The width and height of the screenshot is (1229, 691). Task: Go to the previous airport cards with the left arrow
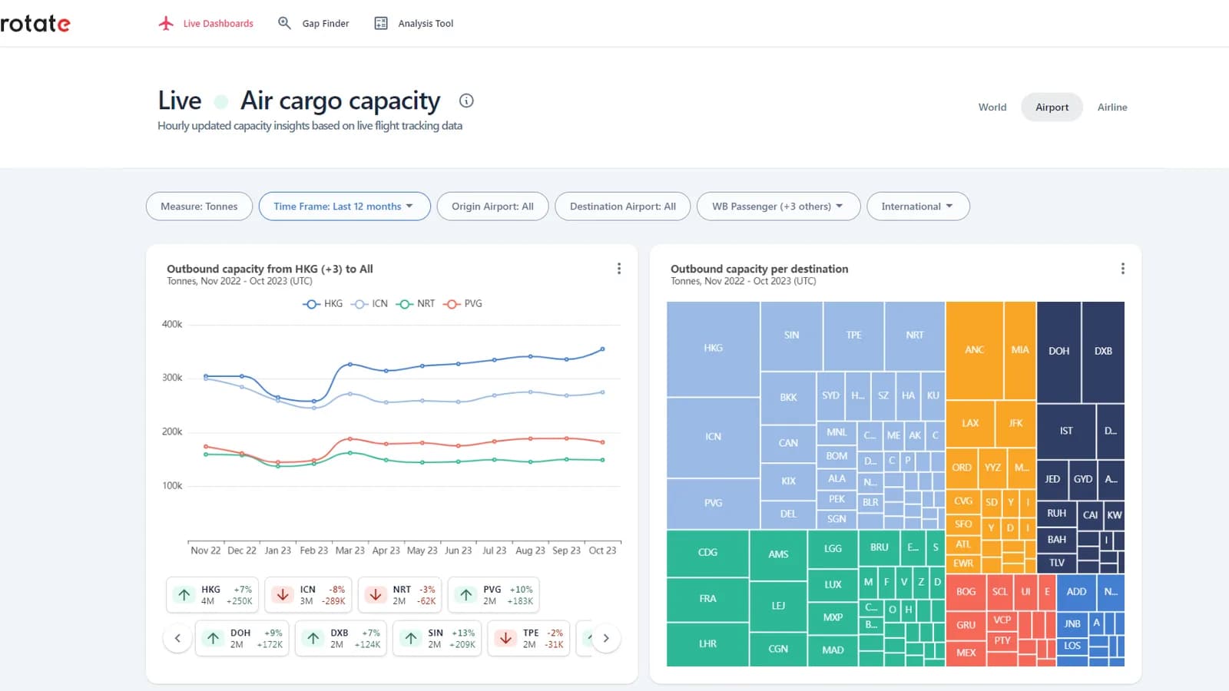[177, 638]
